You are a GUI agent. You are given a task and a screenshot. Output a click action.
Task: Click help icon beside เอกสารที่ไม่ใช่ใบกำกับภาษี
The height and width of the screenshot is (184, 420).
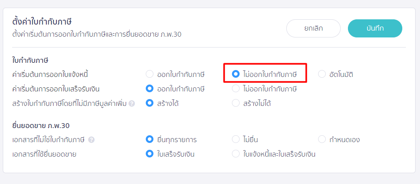[x=91, y=140]
